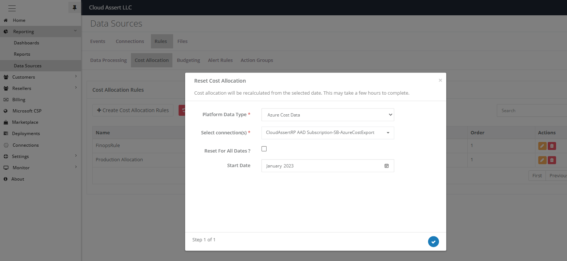
Task: Switch to the Budgeting tab
Action: pyautogui.click(x=188, y=60)
